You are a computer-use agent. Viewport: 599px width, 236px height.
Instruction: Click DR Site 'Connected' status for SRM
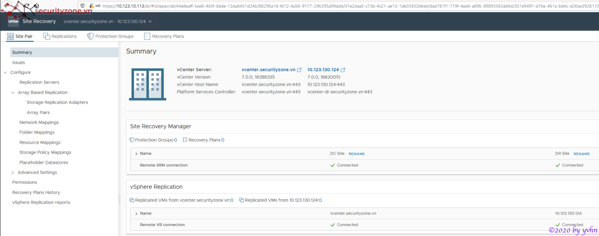coord(569,165)
